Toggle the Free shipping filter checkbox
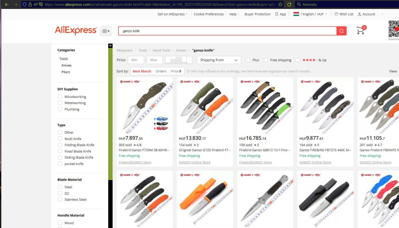This screenshot has height=228, width=399. [x=266, y=60]
